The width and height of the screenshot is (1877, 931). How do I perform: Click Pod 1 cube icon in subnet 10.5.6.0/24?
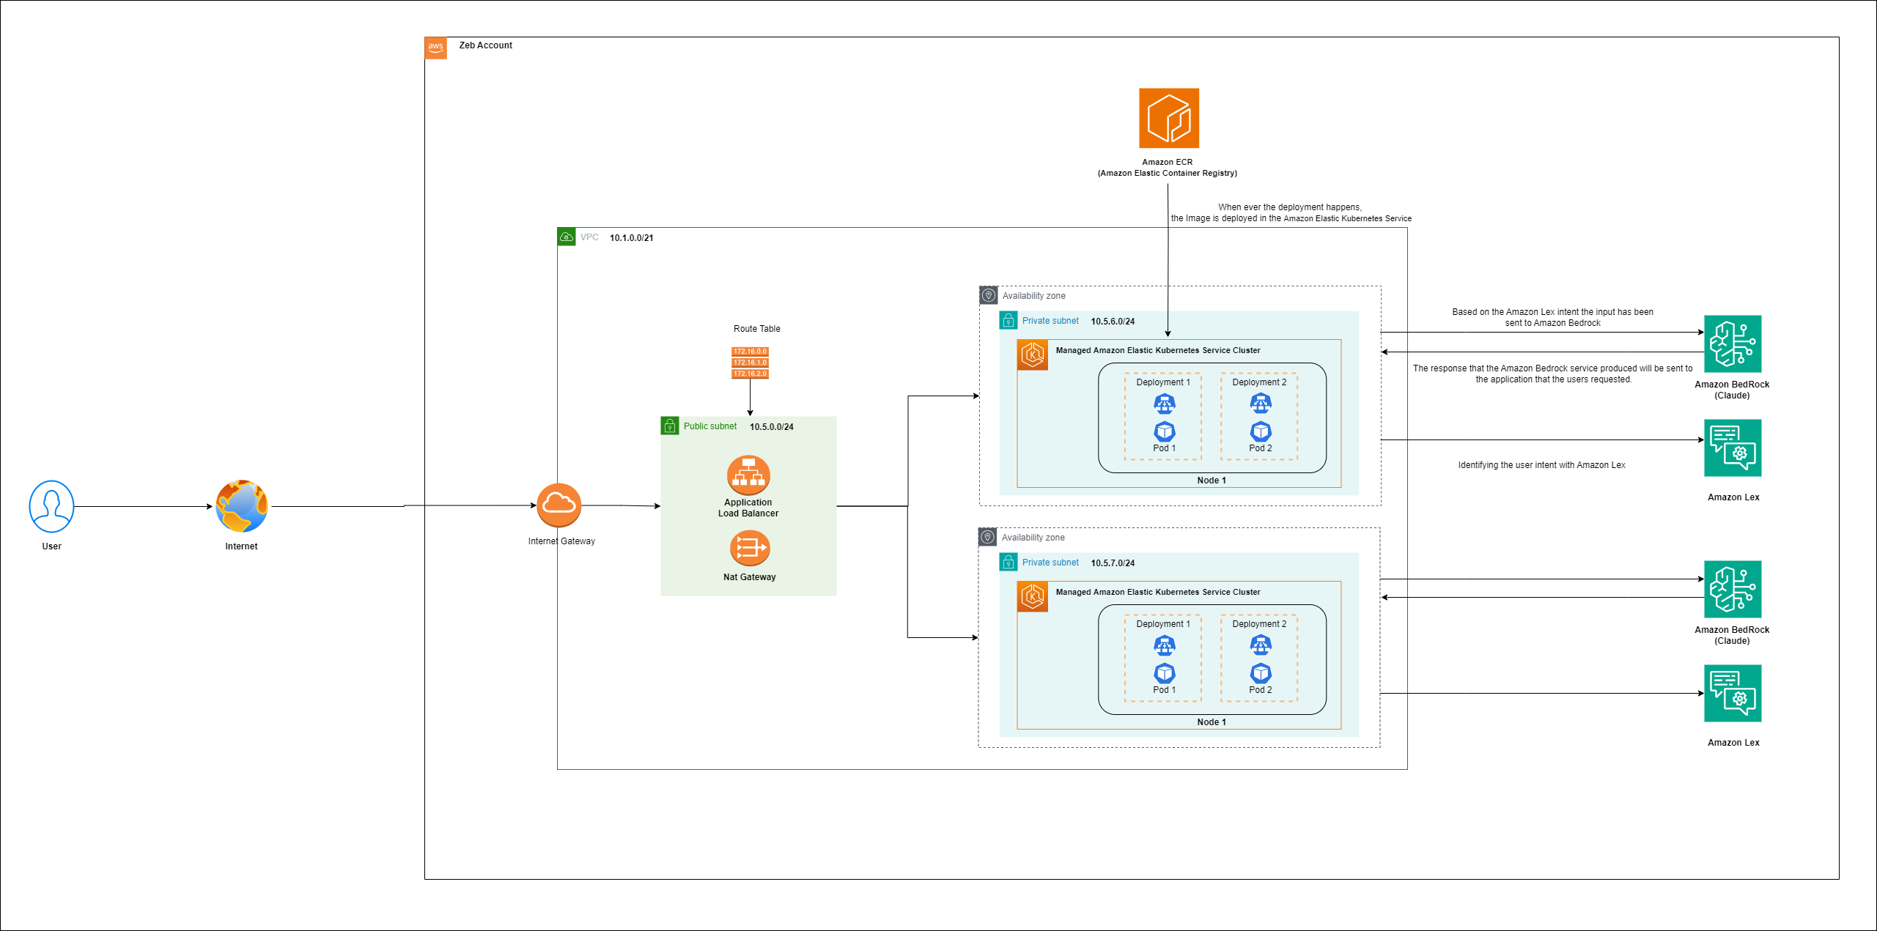pos(1165,431)
